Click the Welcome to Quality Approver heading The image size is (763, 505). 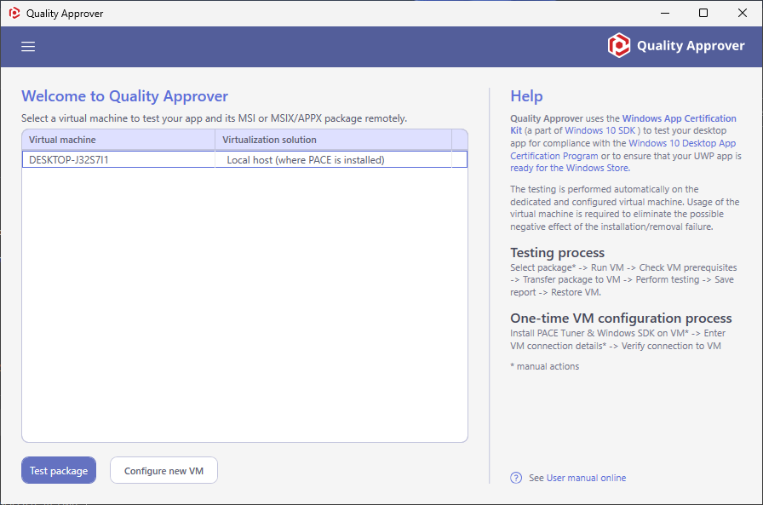(124, 96)
